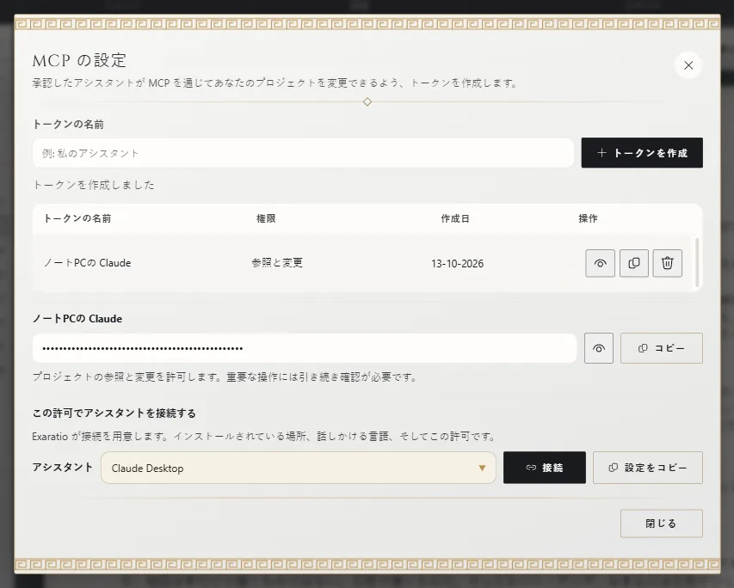Click the 設定をコピー button
The height and width of the screenshot is (588, 734).
(x=648, y=468)
